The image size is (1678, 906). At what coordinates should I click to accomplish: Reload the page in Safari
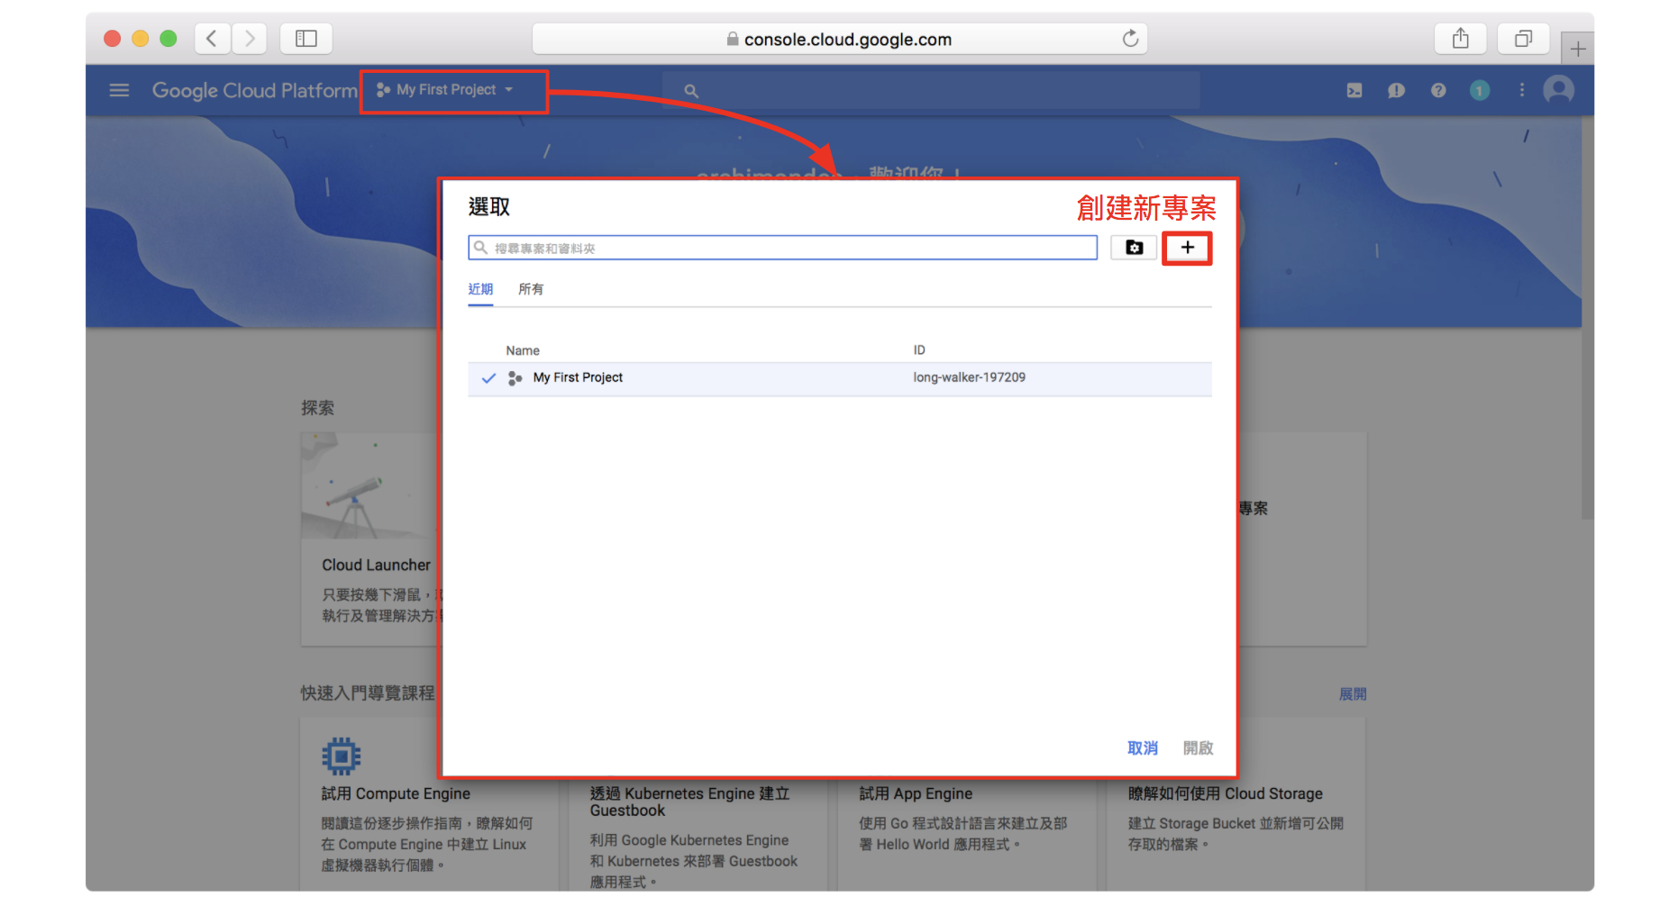point(1130,39)
